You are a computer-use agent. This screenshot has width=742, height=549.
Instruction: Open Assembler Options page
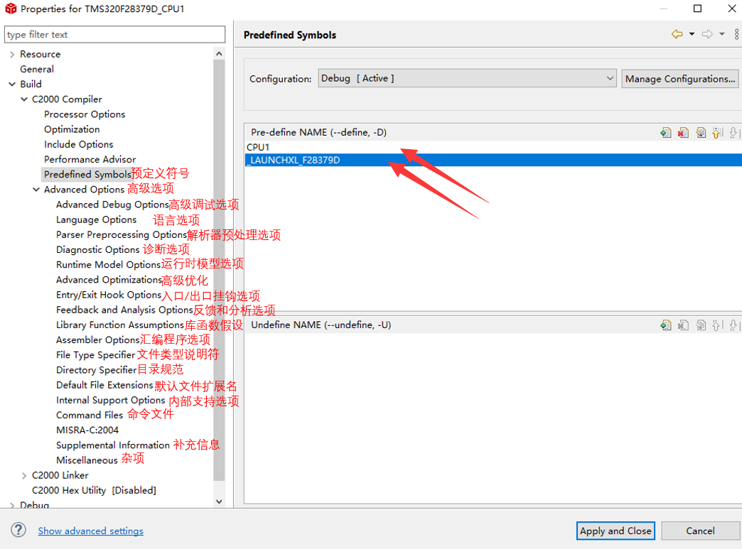coord(98,340)
